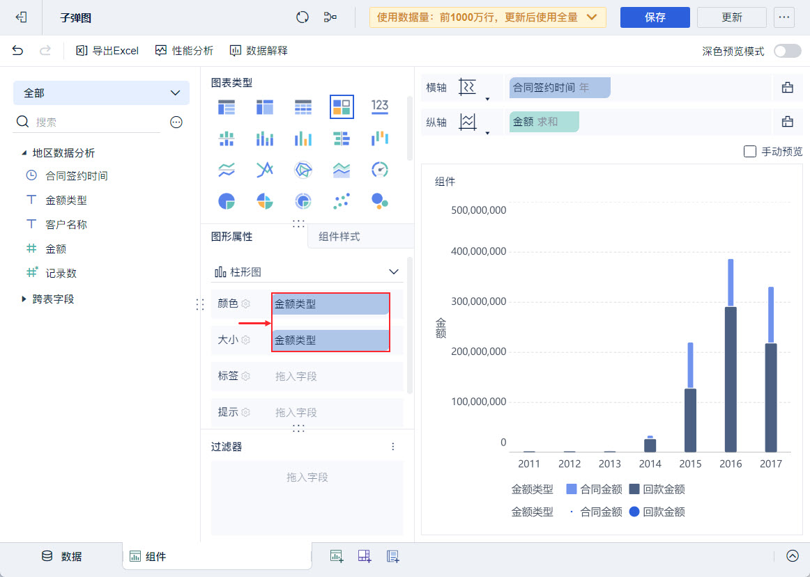
Task: Click the third add-component icon at bottom
Action: point(392,556)
